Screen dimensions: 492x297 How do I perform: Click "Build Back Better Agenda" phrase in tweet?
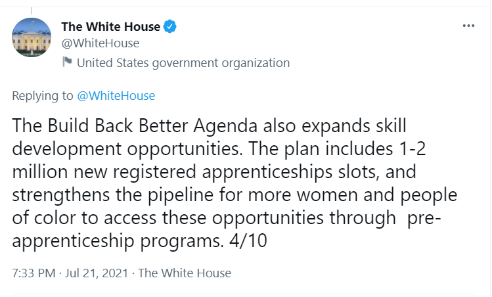(x=152, y=126)
